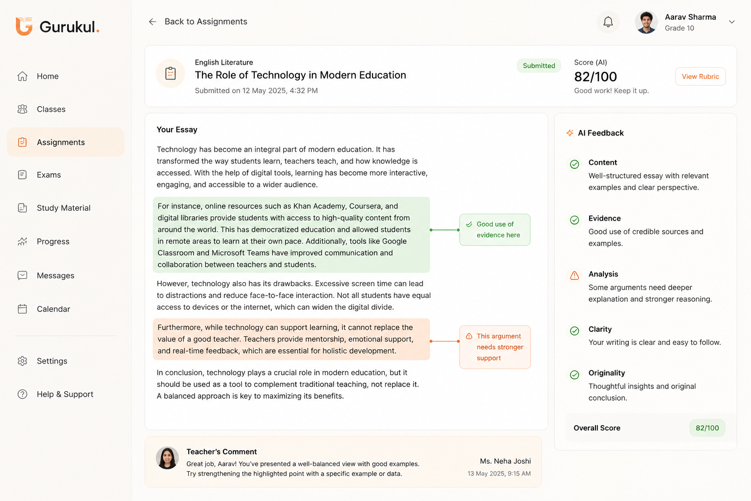
Task: Click 'This argument needs stronger support' annotation
Action: coord(495,347)
